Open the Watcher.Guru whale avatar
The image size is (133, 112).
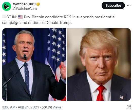7,6
